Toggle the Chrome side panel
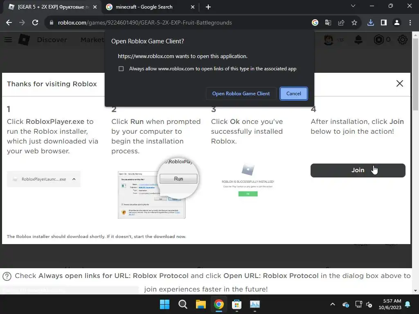 tap(384, 23)
